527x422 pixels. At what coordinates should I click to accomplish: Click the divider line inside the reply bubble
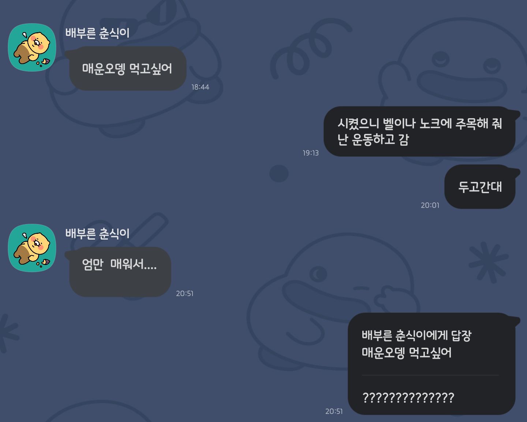(x=430, y=375)
